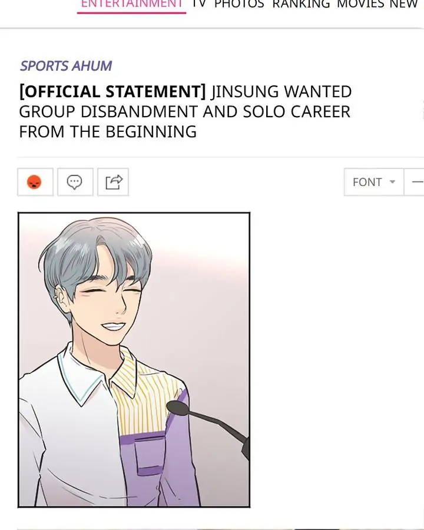Go to the PHOTOS tab
The height and width of the screenshot is (530, 424).
pyautogui.click(x=239, y=4)
